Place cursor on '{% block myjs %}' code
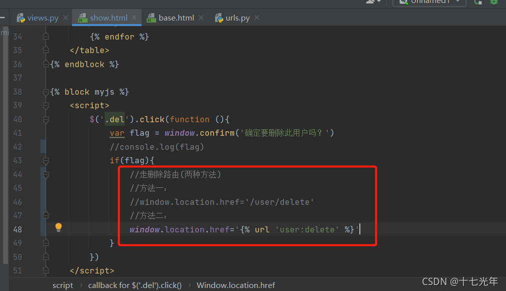Viewport: 506px width, 291px height. point(90,92)
